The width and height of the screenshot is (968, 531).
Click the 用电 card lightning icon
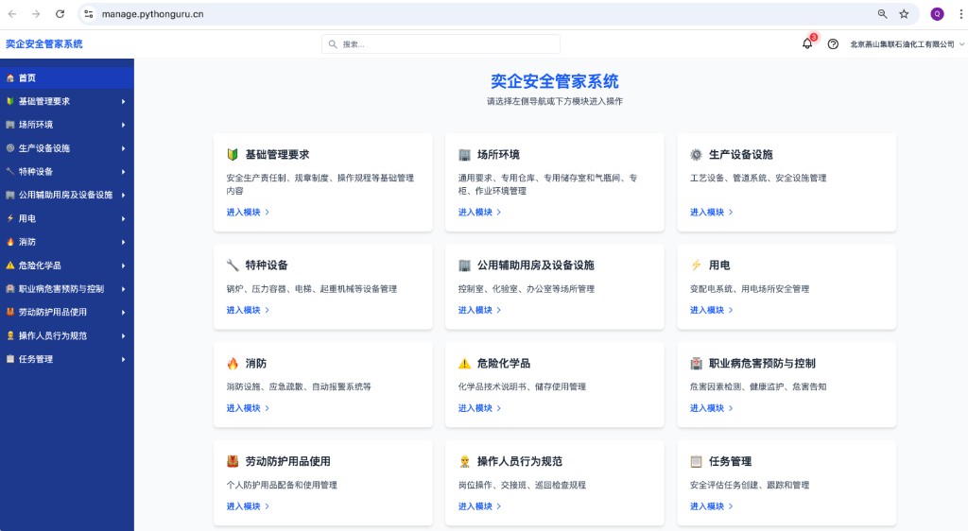click(x=696, y=265)
